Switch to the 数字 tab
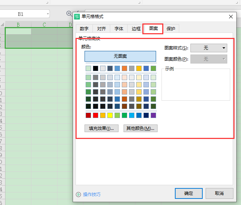Screen dimensions: 241x205 pos(84,29)
